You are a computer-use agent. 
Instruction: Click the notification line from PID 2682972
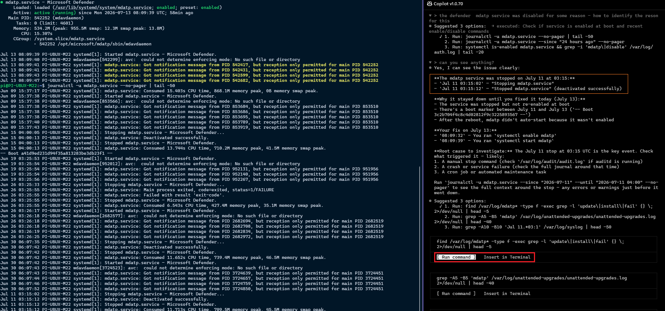tap(192, 237)
